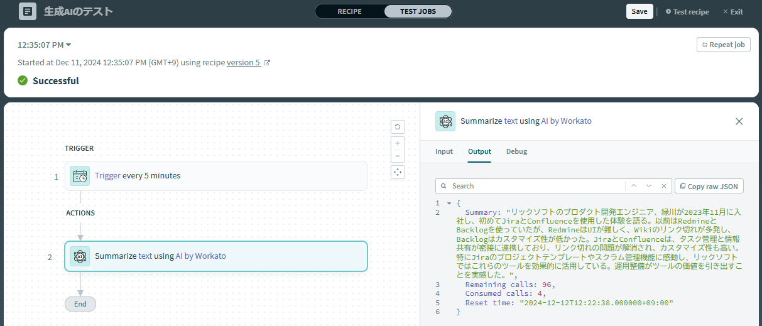Open the 12:35:07 PM job time dropdown
Image resolution: width=762 pixels, height=326 pixels.
point(45,45)
